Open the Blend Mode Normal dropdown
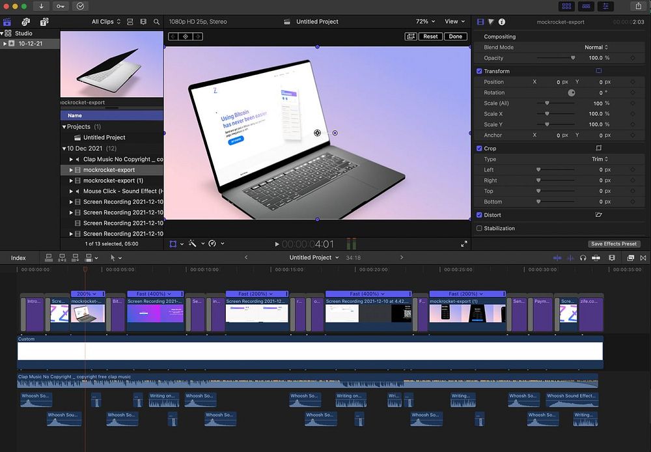 coord(596,48)
